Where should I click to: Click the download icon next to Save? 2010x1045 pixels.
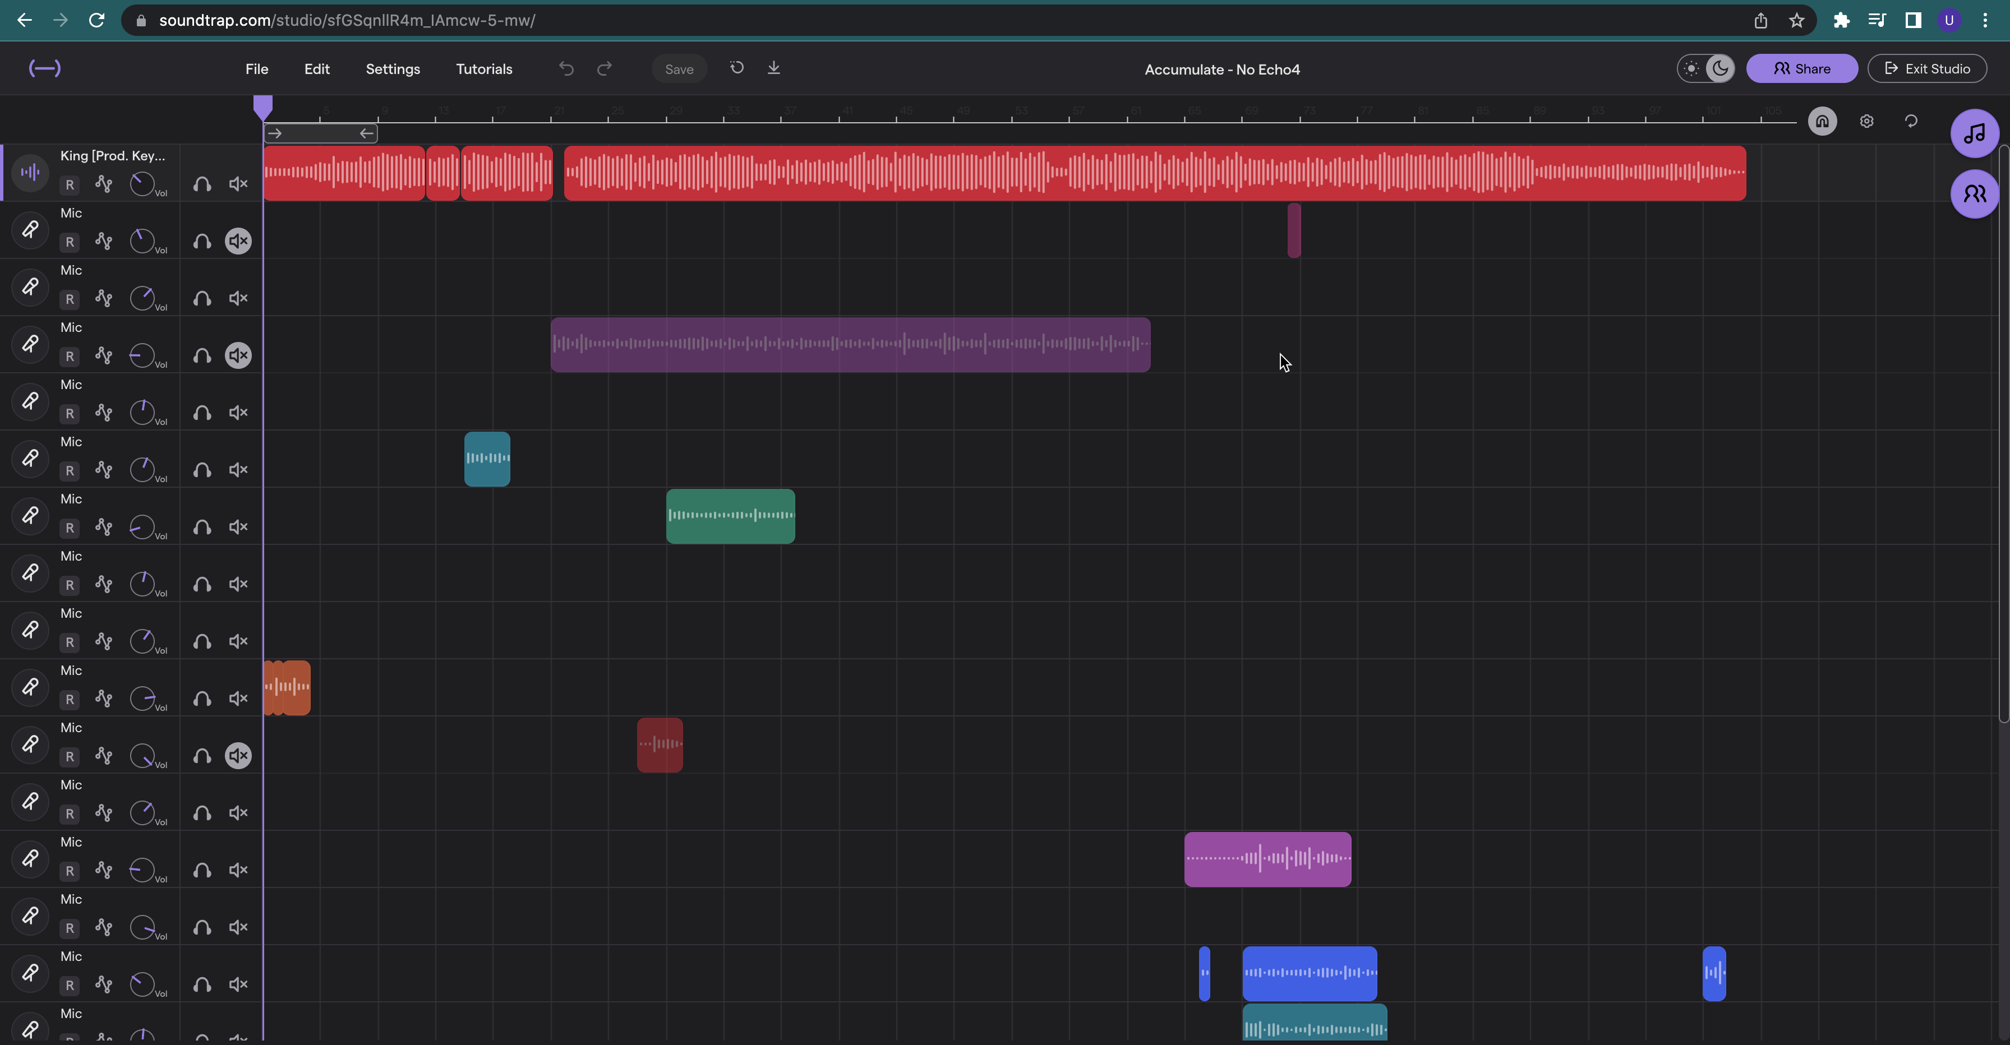pyautogui.click(x=773, y=68)
